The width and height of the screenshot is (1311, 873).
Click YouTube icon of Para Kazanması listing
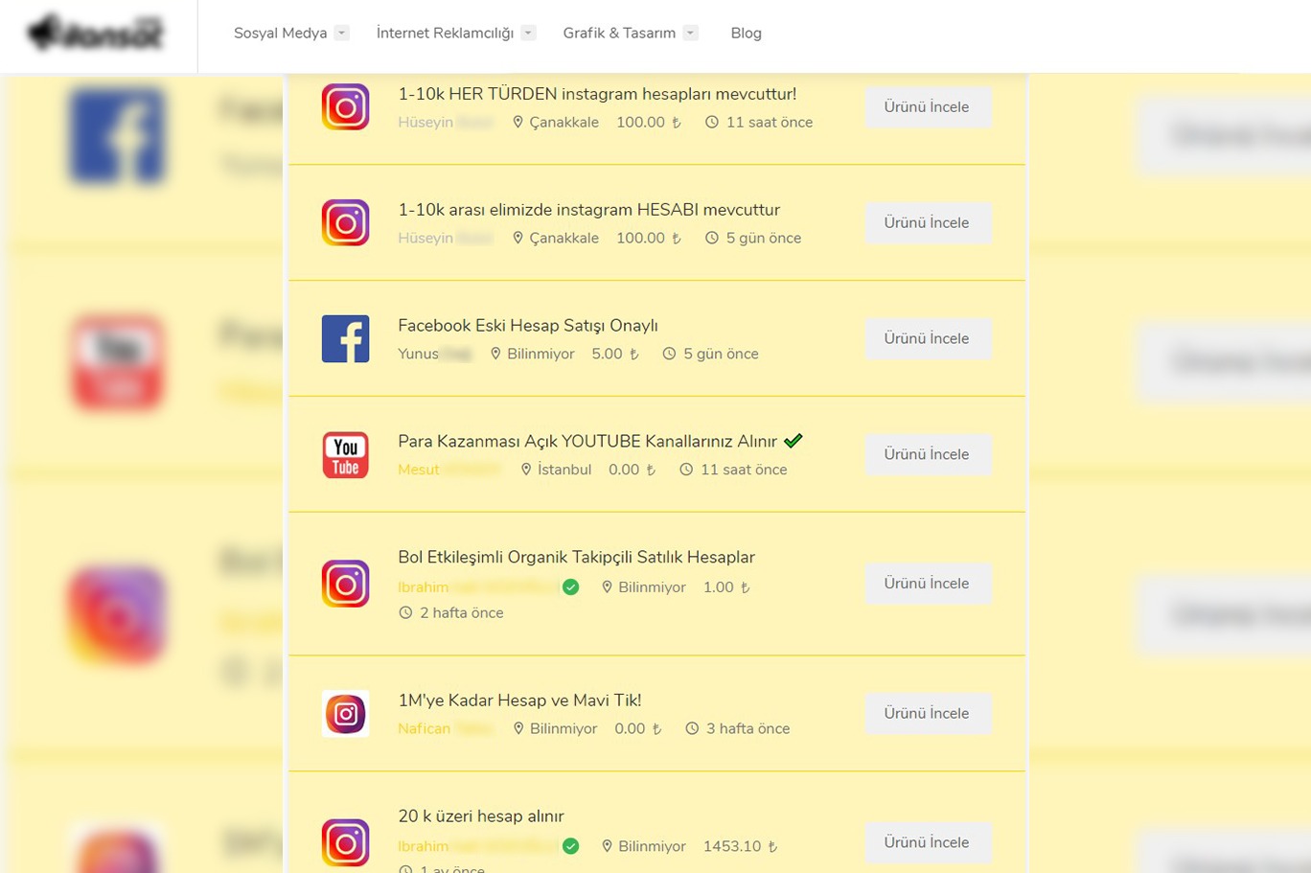click(345, 454)
